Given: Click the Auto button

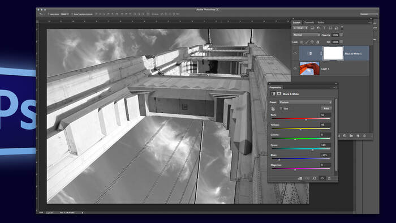Looking at the screenshot, I should [x=326, y=109].
